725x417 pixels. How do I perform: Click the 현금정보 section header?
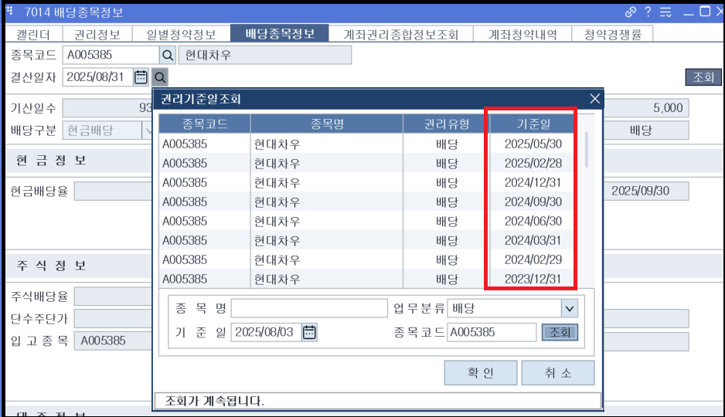51,161
